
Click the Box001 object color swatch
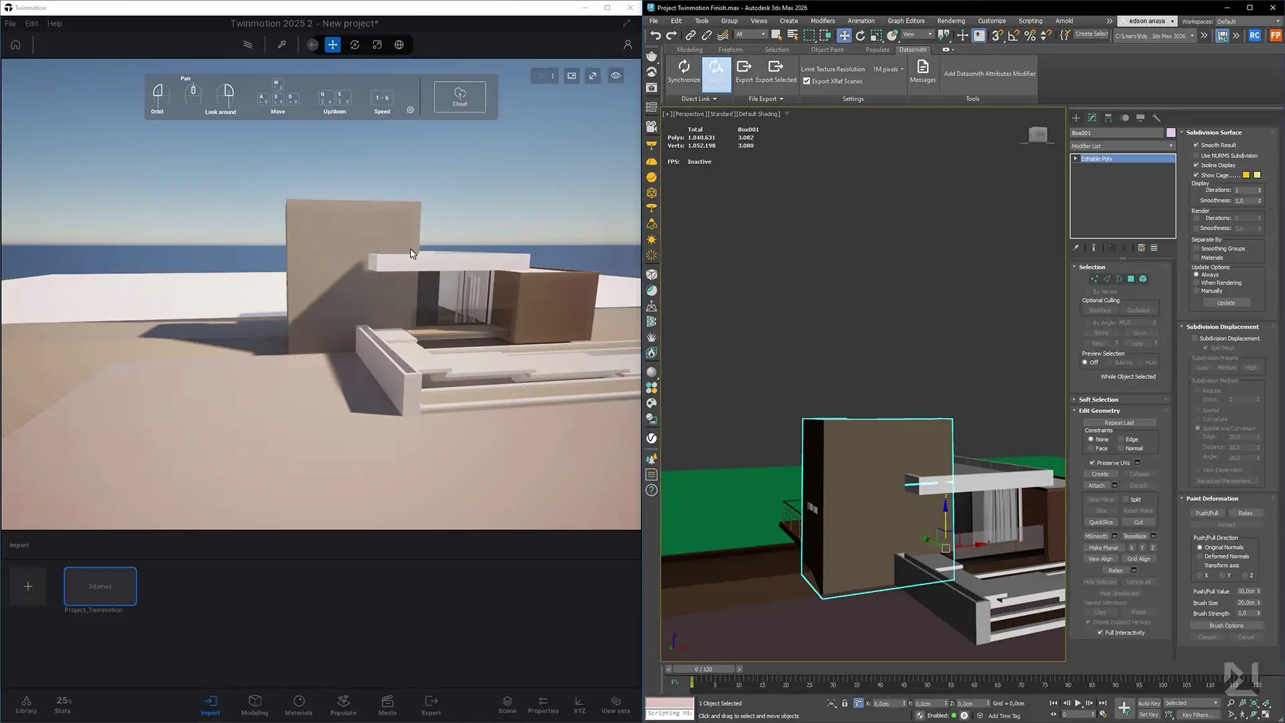coord(1171,133)
